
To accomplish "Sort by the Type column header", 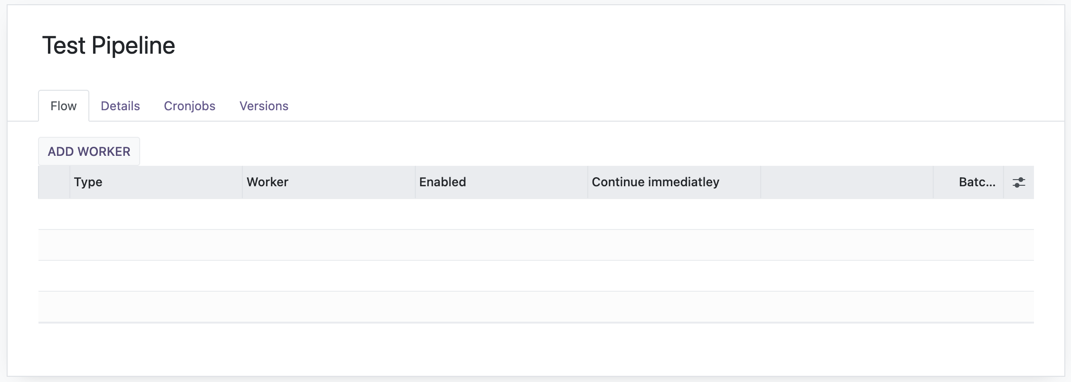I will click(x=156, y=182).
